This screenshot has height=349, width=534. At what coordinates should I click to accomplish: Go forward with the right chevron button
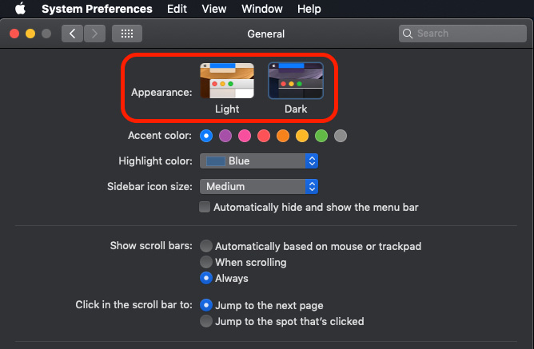(94, 34)
